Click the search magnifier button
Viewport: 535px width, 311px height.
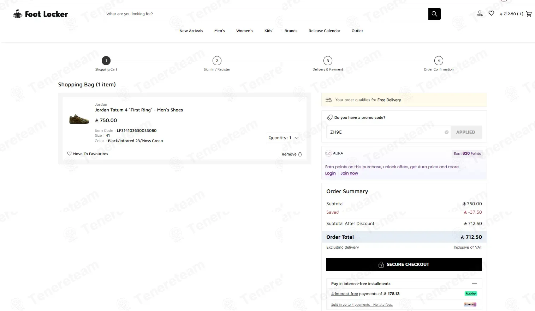coord(434,14)
